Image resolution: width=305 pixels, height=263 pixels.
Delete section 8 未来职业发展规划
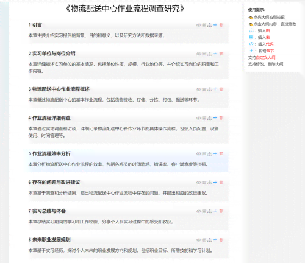(221, 240)
